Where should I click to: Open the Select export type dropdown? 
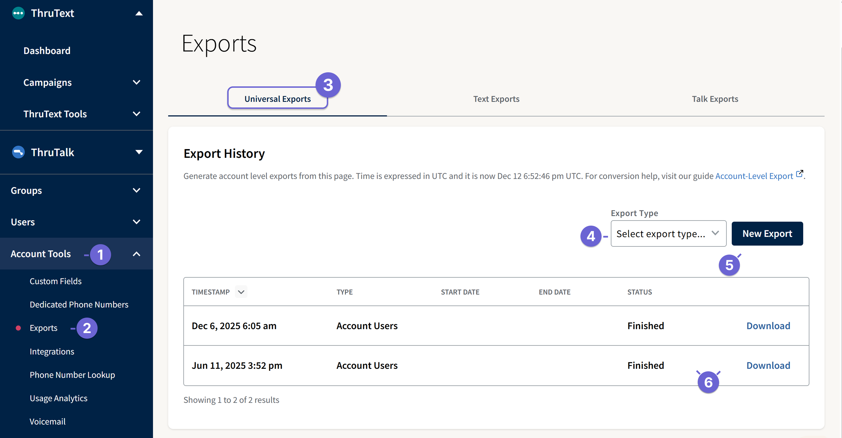click(x=668, y=233)
